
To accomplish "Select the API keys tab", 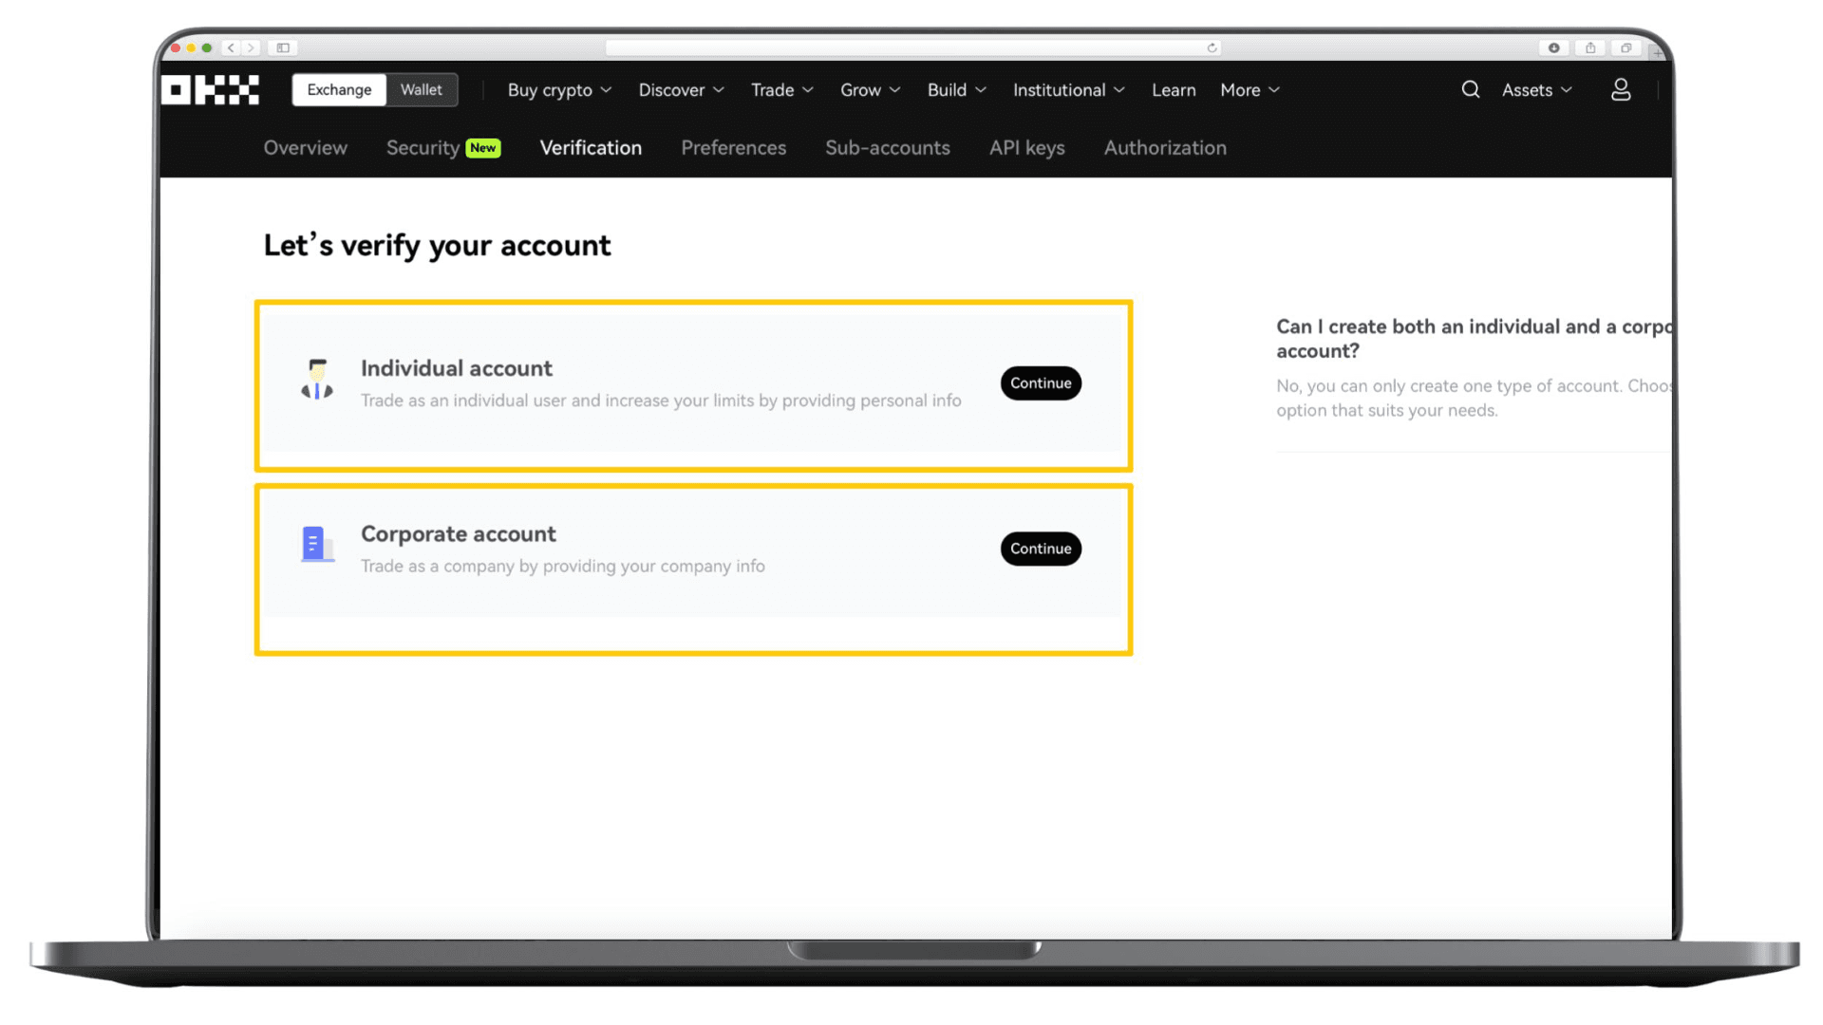I will click(1026, 146).
